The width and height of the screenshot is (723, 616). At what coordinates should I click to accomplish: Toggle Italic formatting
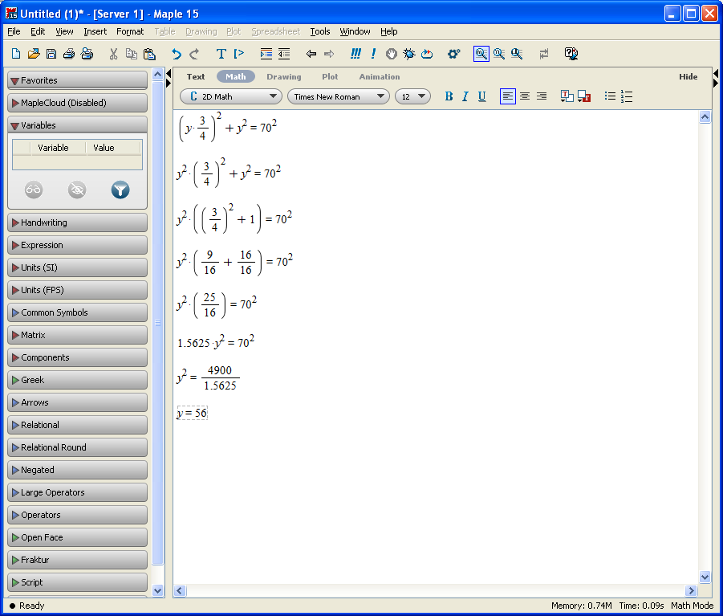click(465, 96)
